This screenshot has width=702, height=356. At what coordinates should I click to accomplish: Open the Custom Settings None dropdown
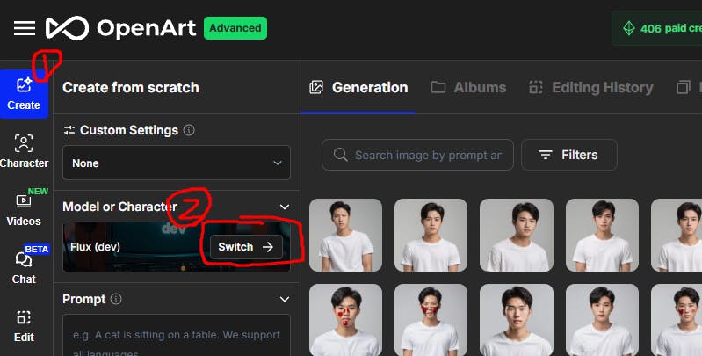pyautogui.click(x=177, y=163)
